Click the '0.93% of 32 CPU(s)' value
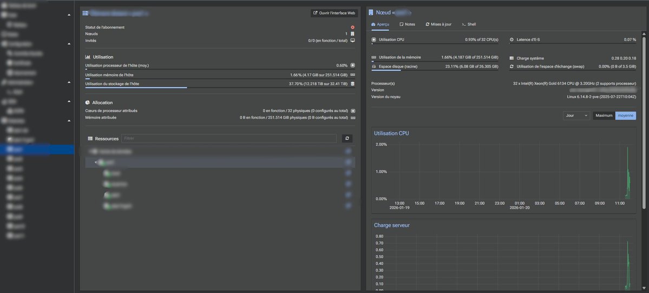This screenshot has height=293, width=649. tap(482, 40)
